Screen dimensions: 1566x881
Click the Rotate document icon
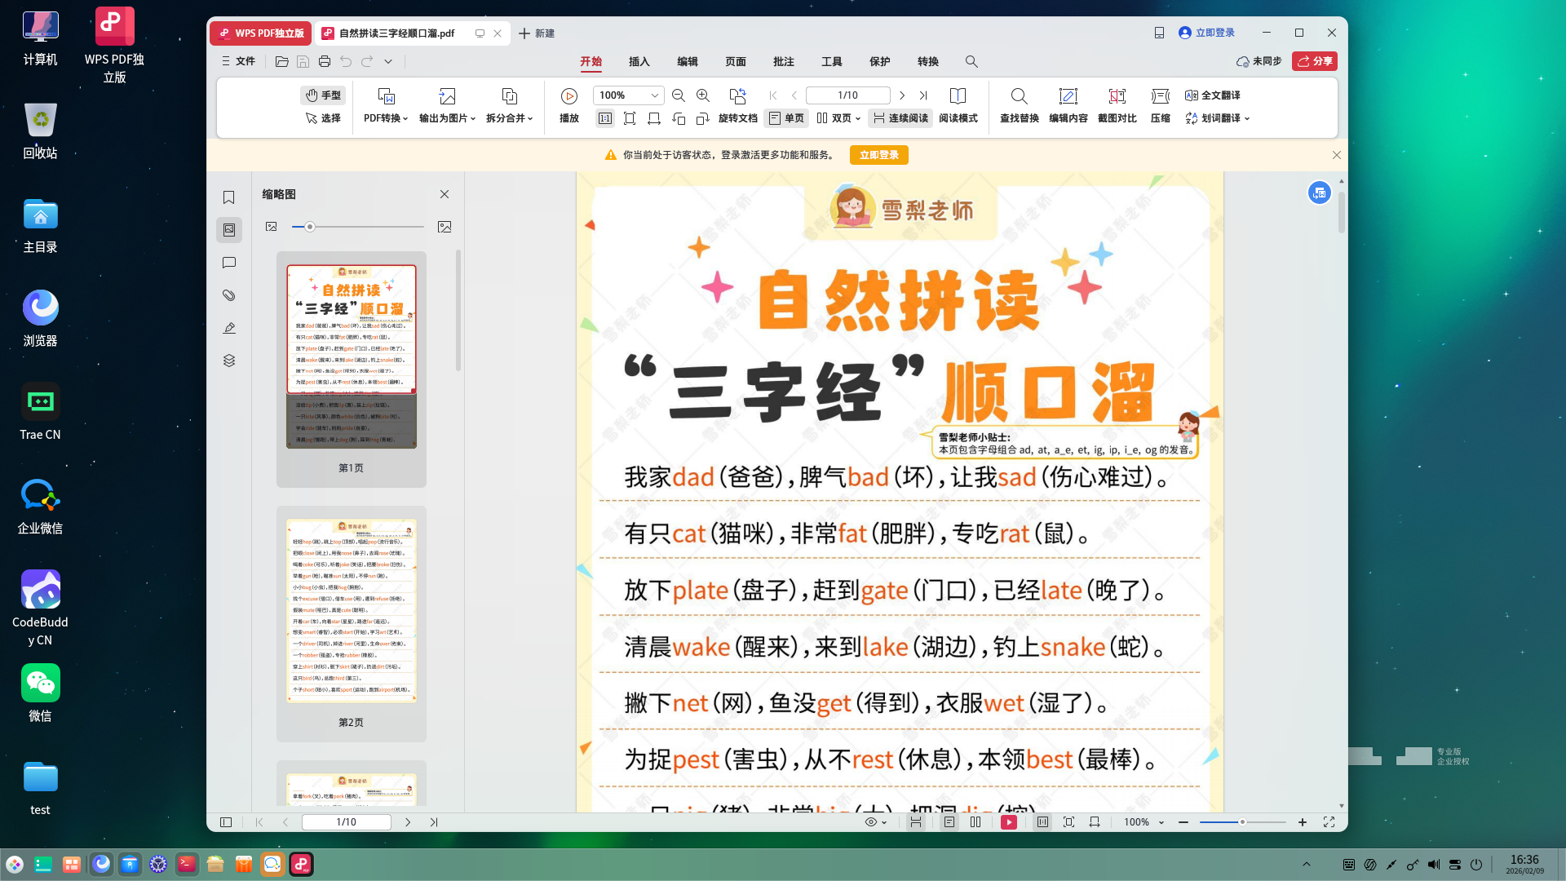(x=737, y=96)
